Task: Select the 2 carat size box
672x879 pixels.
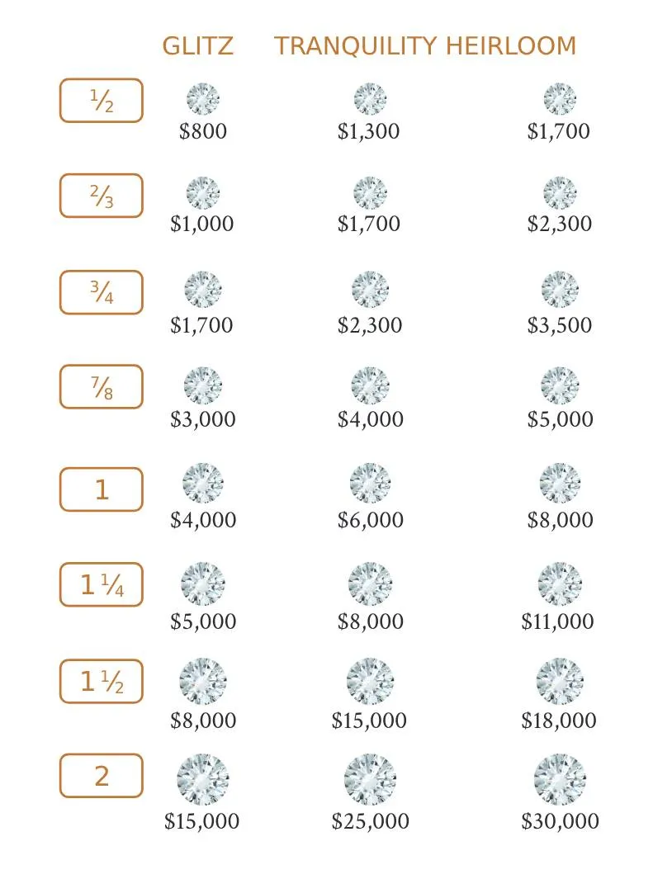Action: click(x=102, y=776)
